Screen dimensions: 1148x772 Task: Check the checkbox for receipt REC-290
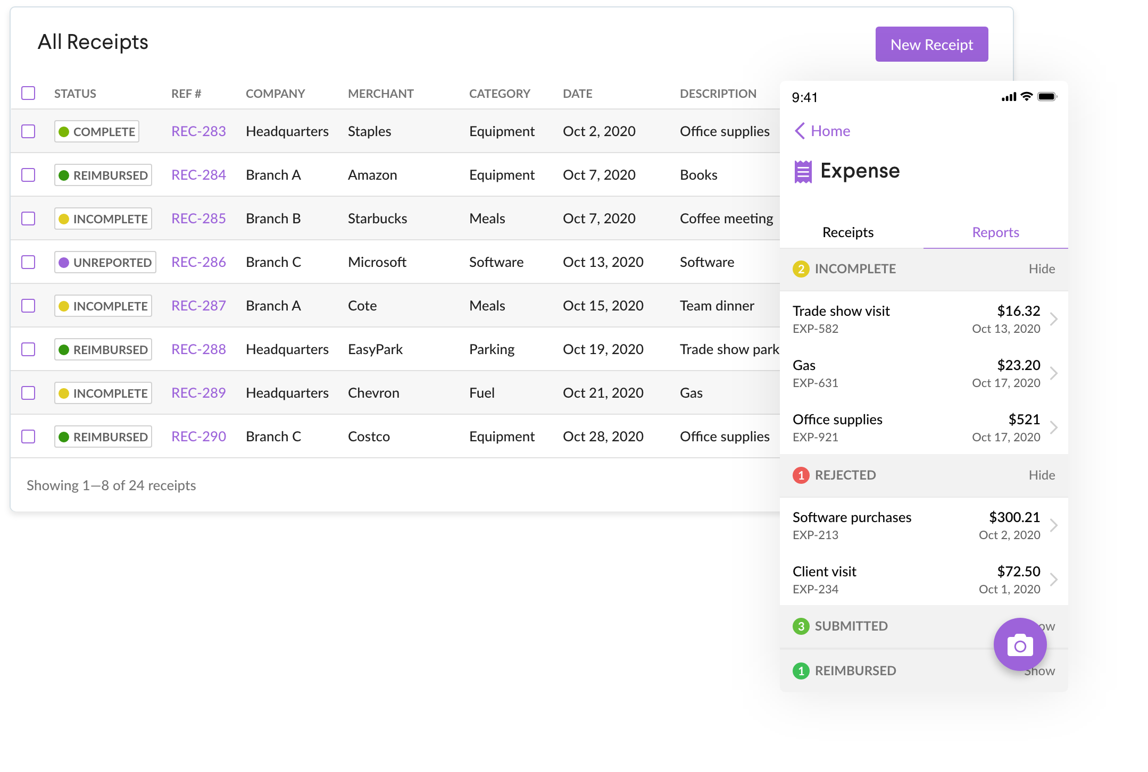28,436
